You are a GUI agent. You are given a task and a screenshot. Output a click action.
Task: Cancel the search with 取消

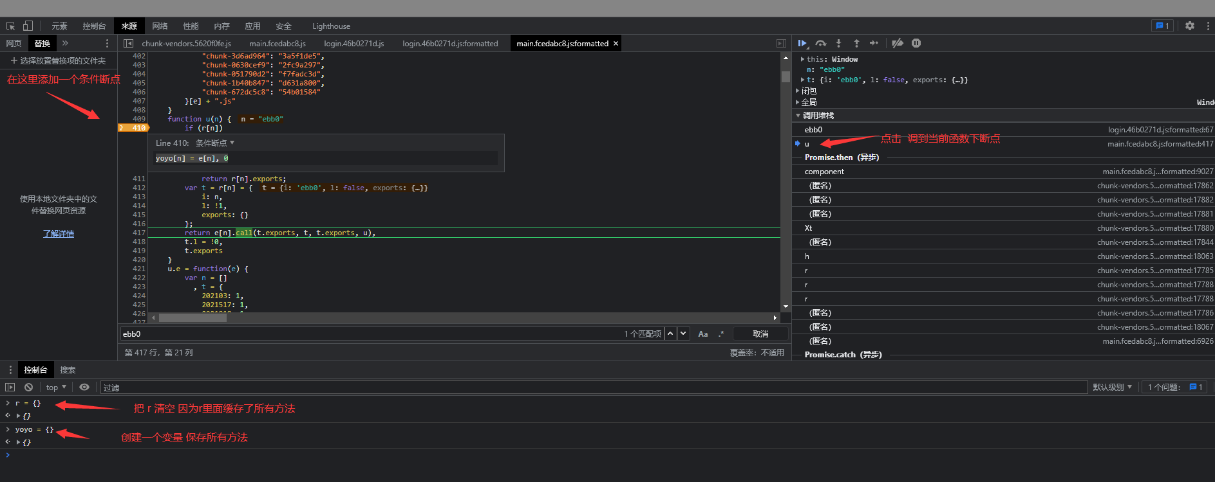760,334
